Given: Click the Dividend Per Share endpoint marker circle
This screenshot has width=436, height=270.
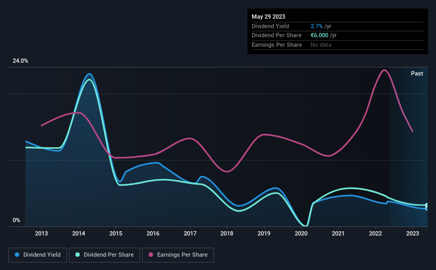Looking at the screenshot, I should click(x=427, y=205).
